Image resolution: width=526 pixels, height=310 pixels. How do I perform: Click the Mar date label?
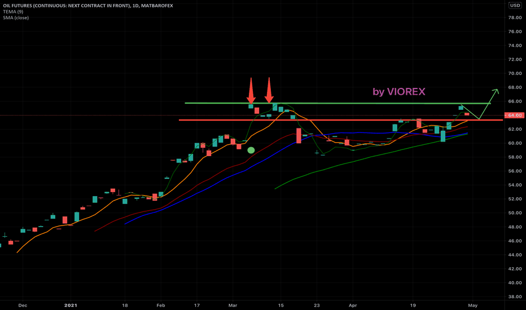click(x=233, y=305)
